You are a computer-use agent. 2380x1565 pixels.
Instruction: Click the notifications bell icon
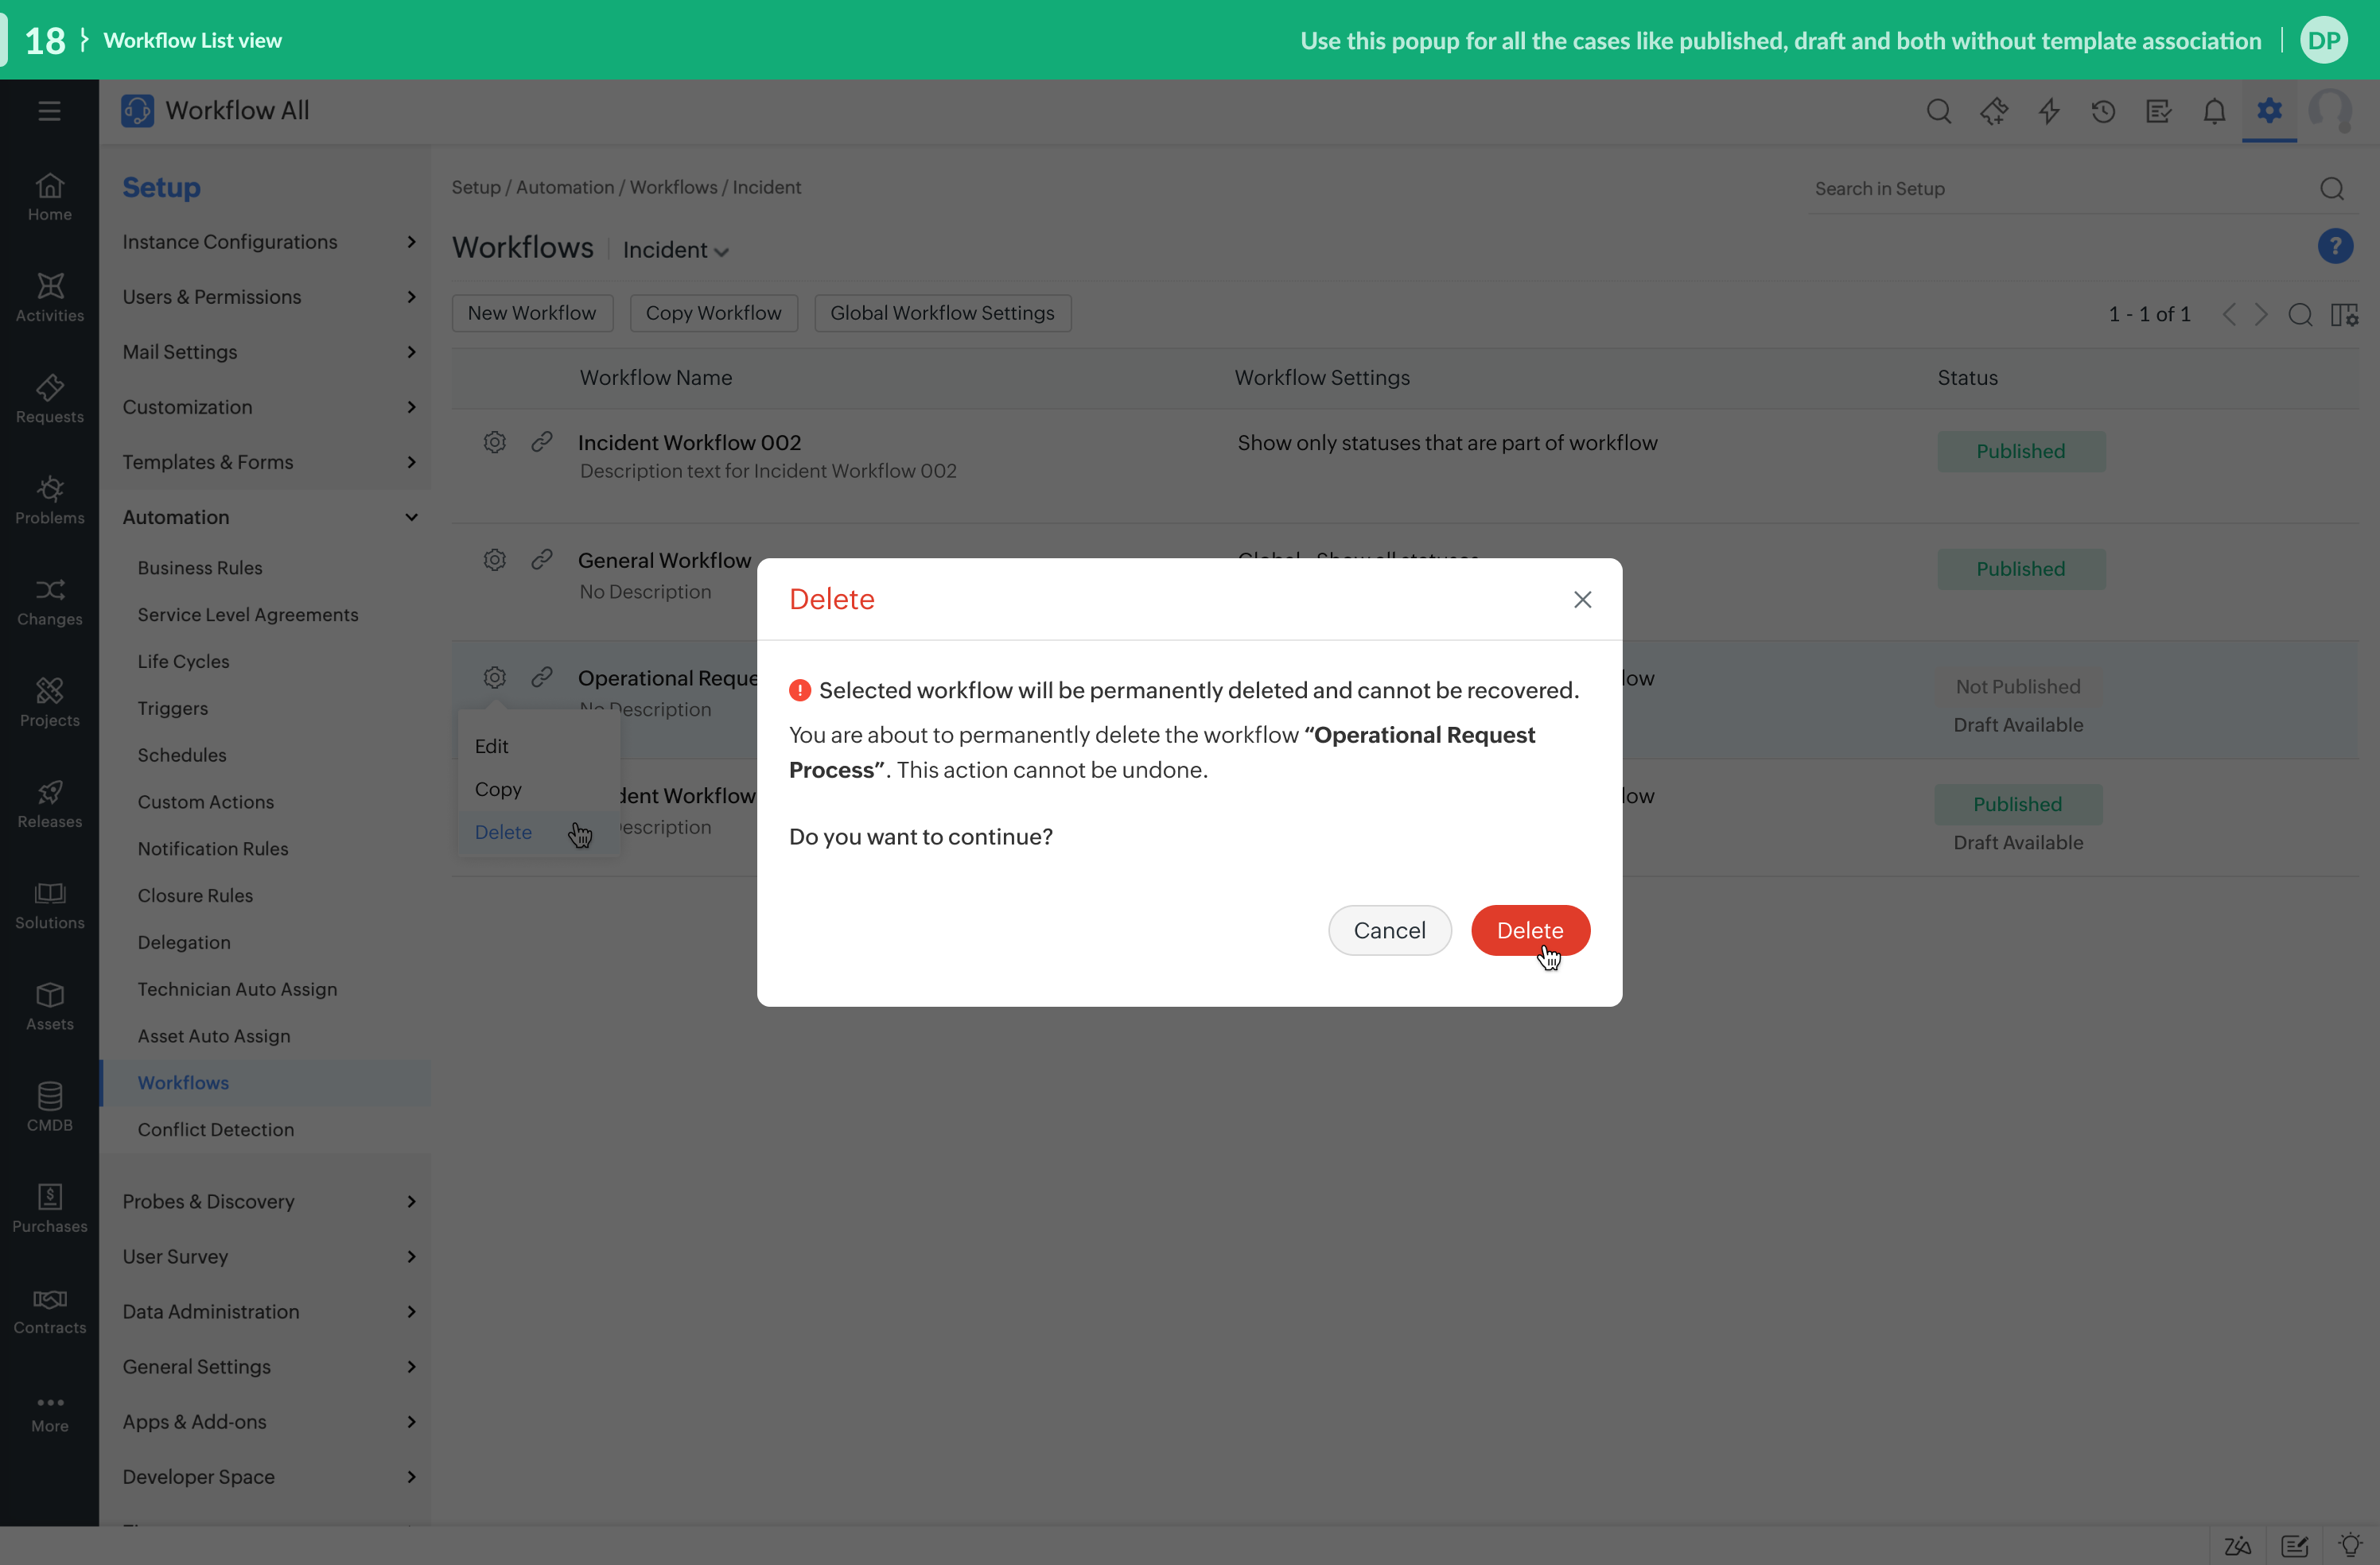coord(2214,111)
